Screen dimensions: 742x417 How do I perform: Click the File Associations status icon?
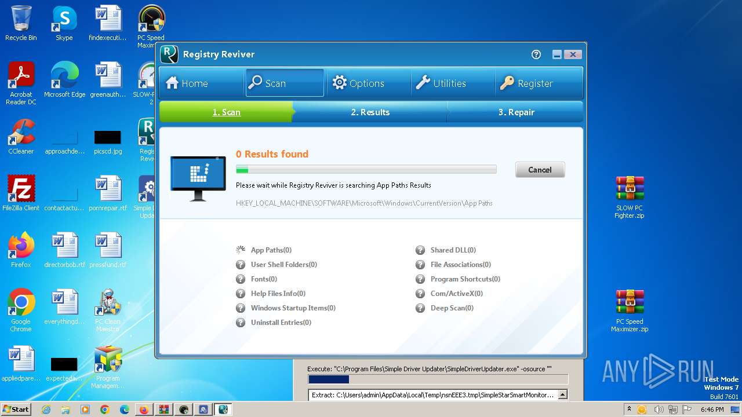420,265
